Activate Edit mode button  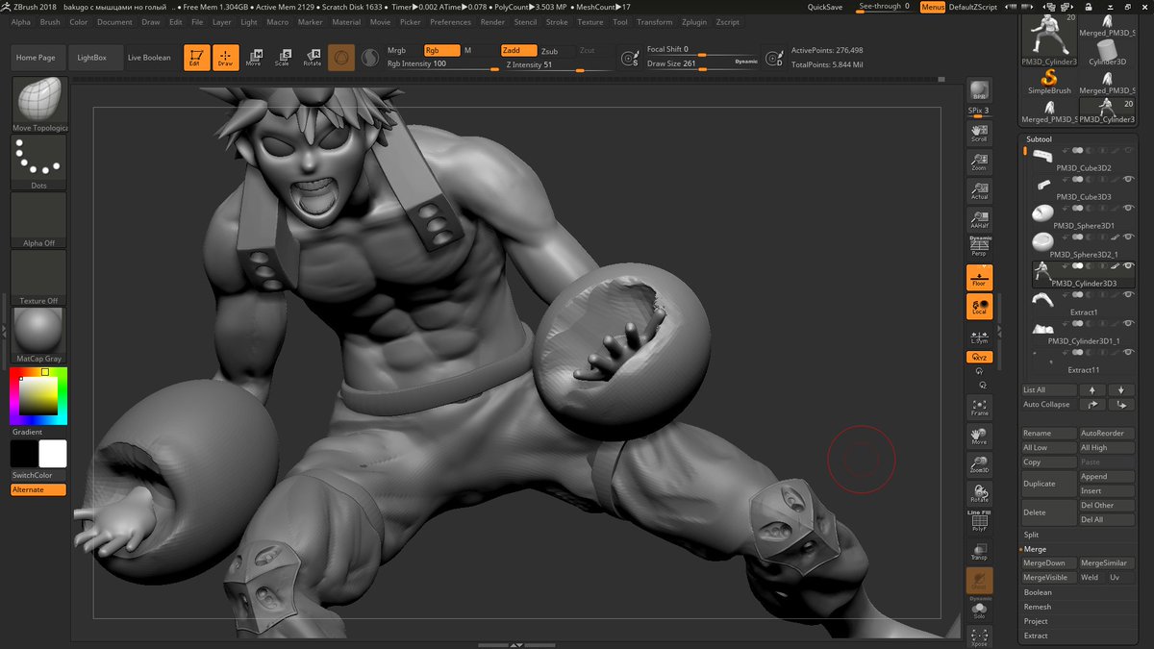point(196,58)
